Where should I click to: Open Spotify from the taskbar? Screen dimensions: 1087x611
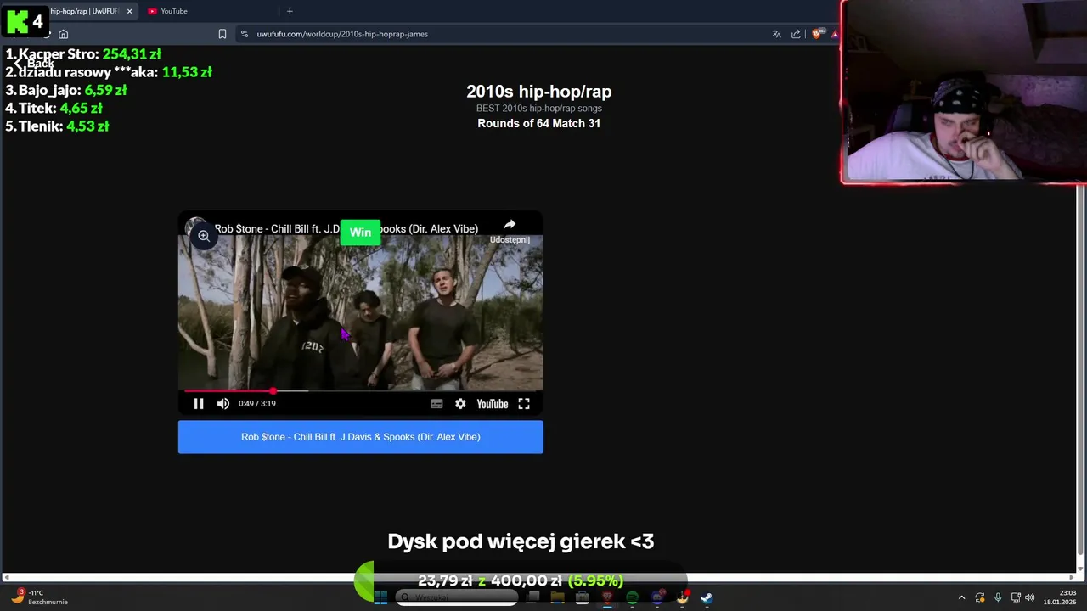coord(632,597)
